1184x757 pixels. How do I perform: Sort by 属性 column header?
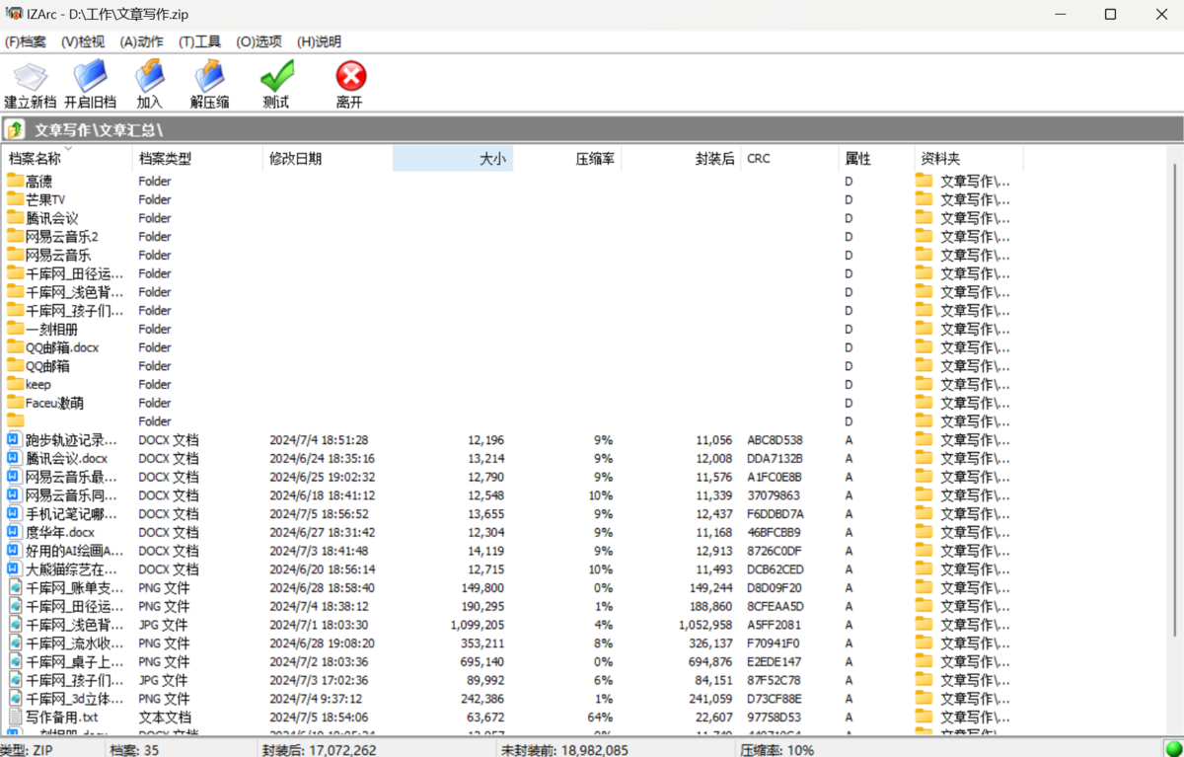876,158
